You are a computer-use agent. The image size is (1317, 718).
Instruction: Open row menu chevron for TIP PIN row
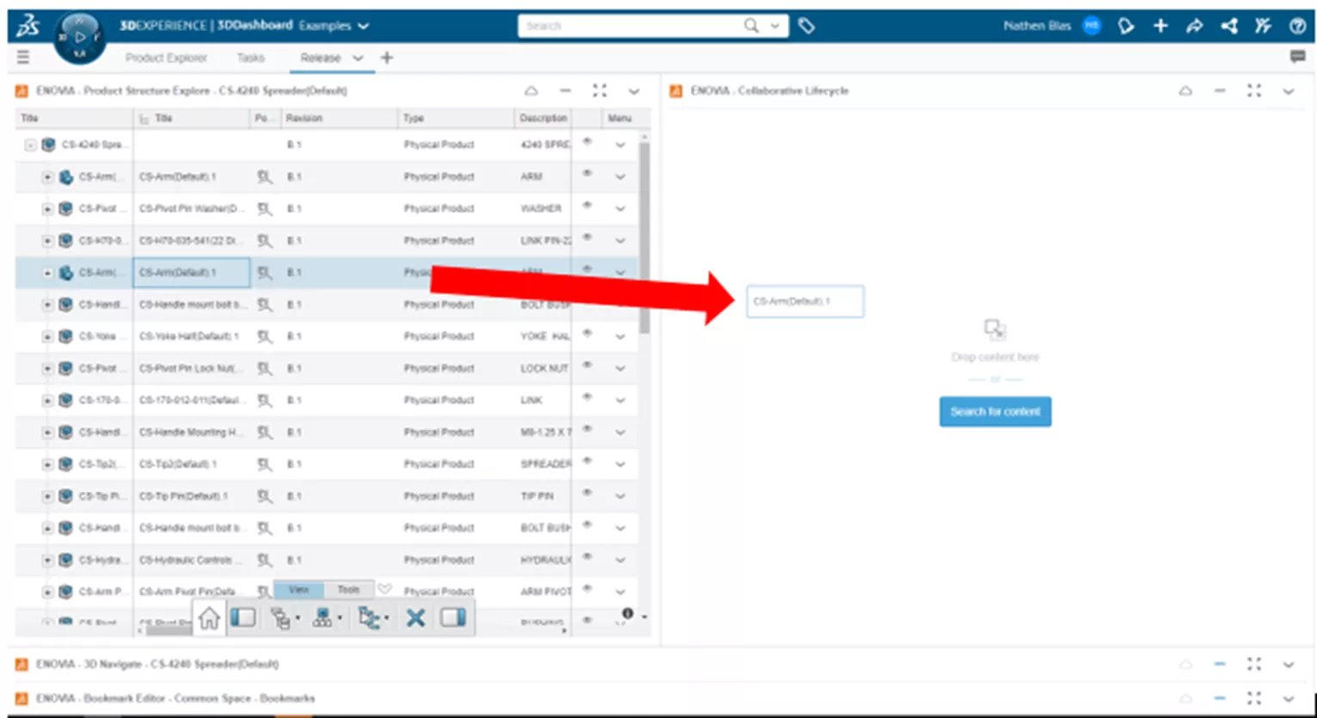point(620,496)
